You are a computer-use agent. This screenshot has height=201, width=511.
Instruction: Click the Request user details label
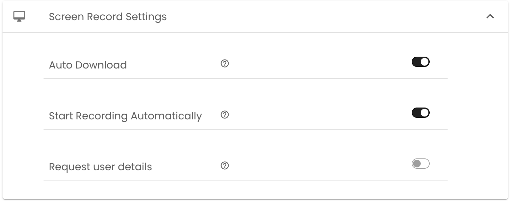coord(100,167)
